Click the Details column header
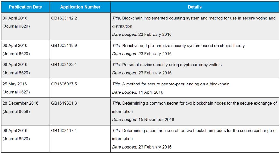This screenshot has width=280, height=154. (195, 7)
